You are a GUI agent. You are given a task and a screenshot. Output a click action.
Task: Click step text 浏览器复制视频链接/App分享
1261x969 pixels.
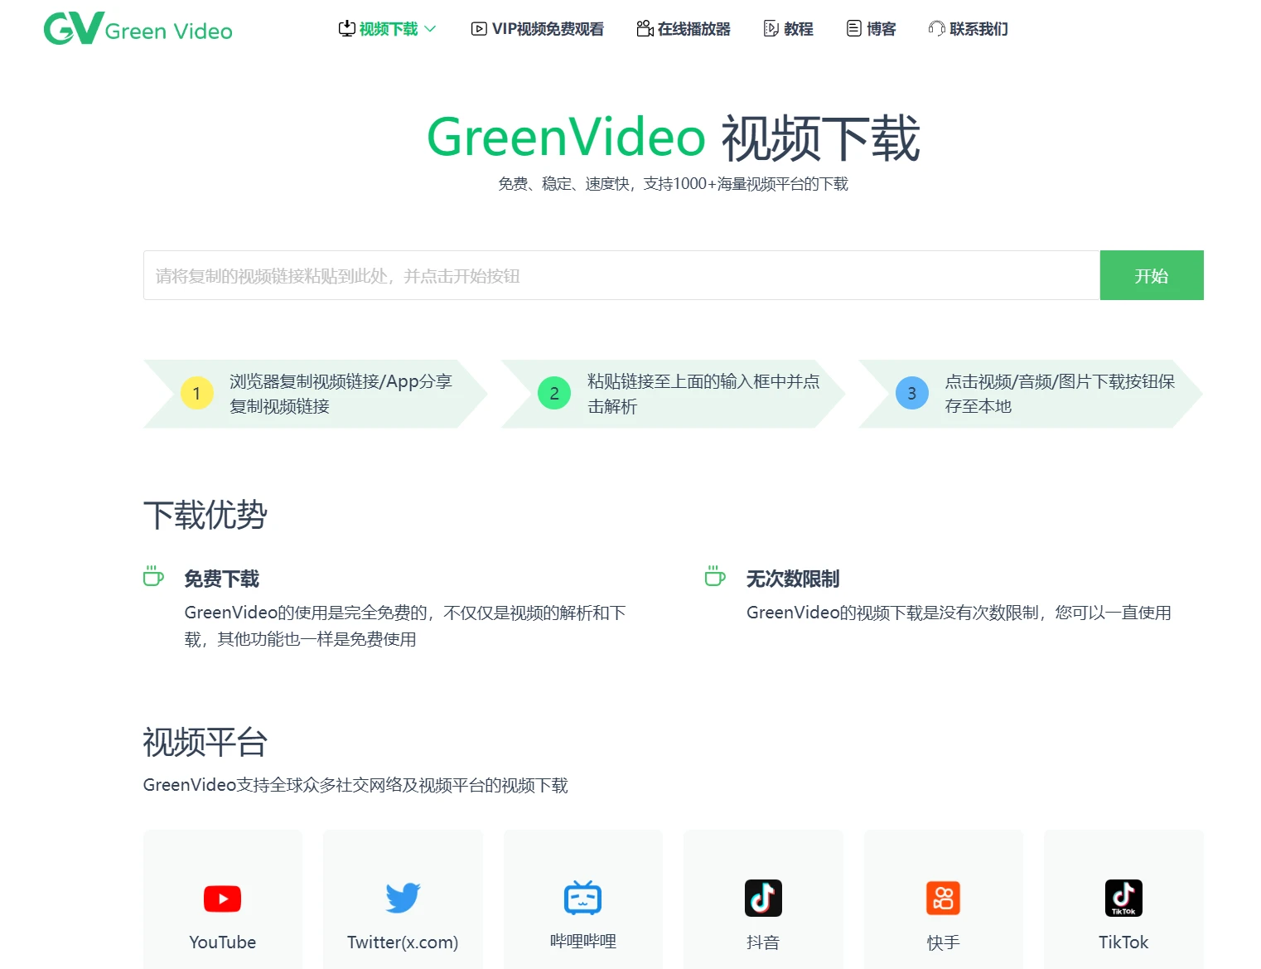(341, 394)
